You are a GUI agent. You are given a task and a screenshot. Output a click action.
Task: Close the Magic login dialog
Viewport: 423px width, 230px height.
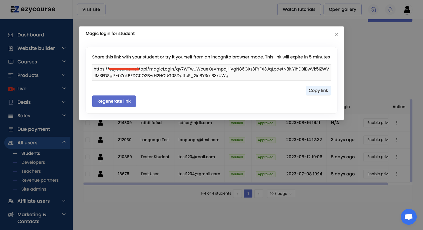[x=336, y=34]
